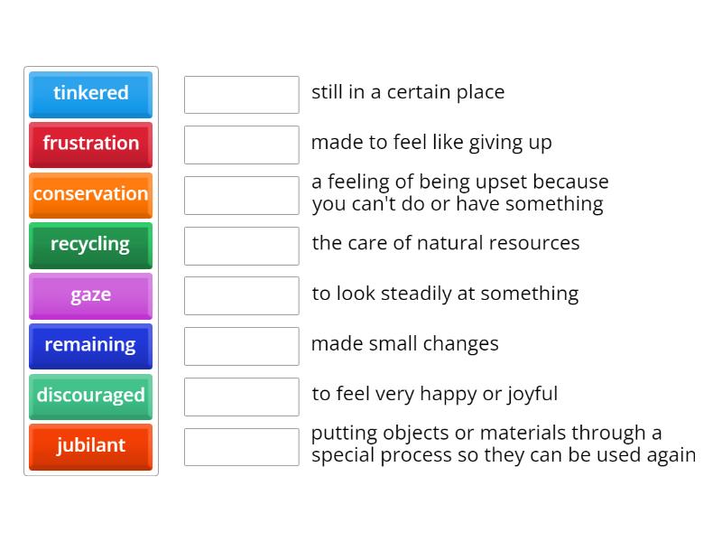Click the definition 'still in a certain place'
This screenshot has height=542, width=722.
[408, 92]
